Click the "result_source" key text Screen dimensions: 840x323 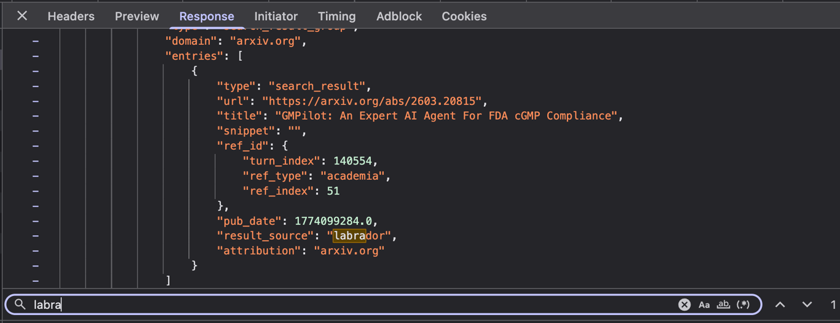point(266,236)
